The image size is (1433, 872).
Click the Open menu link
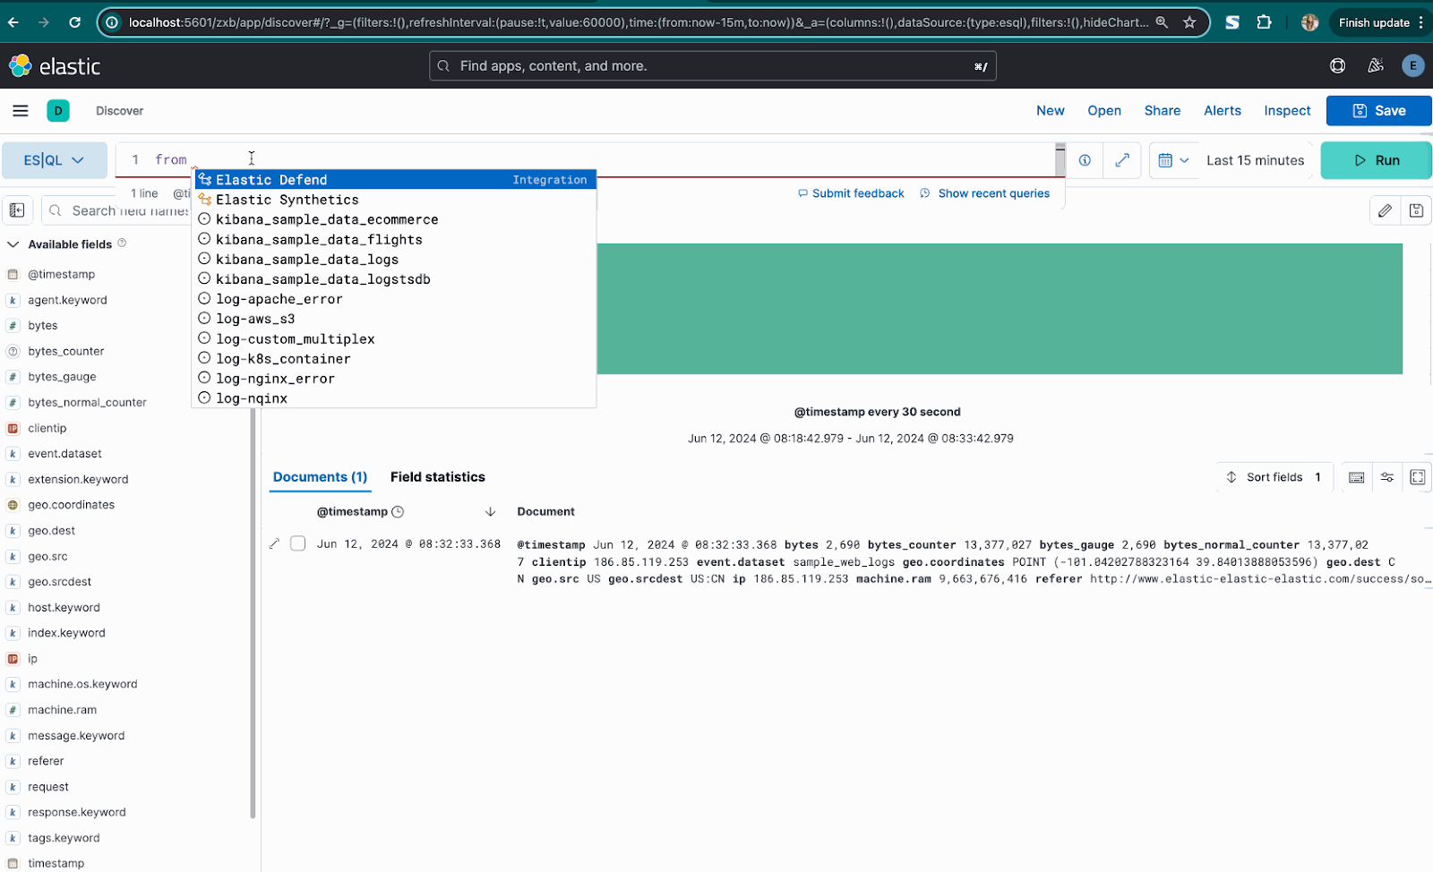pyautogui.click(x=1104, y=111)
